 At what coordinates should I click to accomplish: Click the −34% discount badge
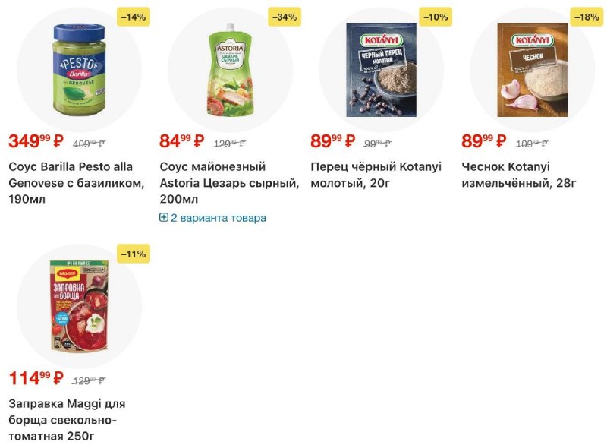[x=285, y=17]
